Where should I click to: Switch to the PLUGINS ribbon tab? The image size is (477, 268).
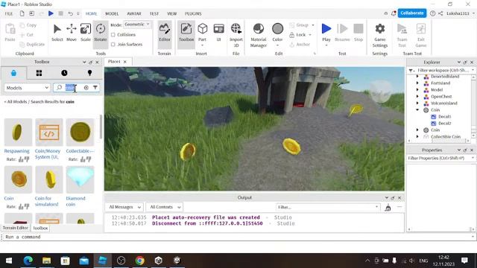click(193, 13)
